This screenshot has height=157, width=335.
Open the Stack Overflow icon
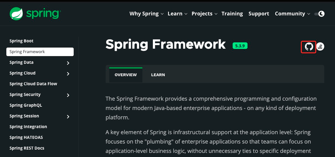320,47
